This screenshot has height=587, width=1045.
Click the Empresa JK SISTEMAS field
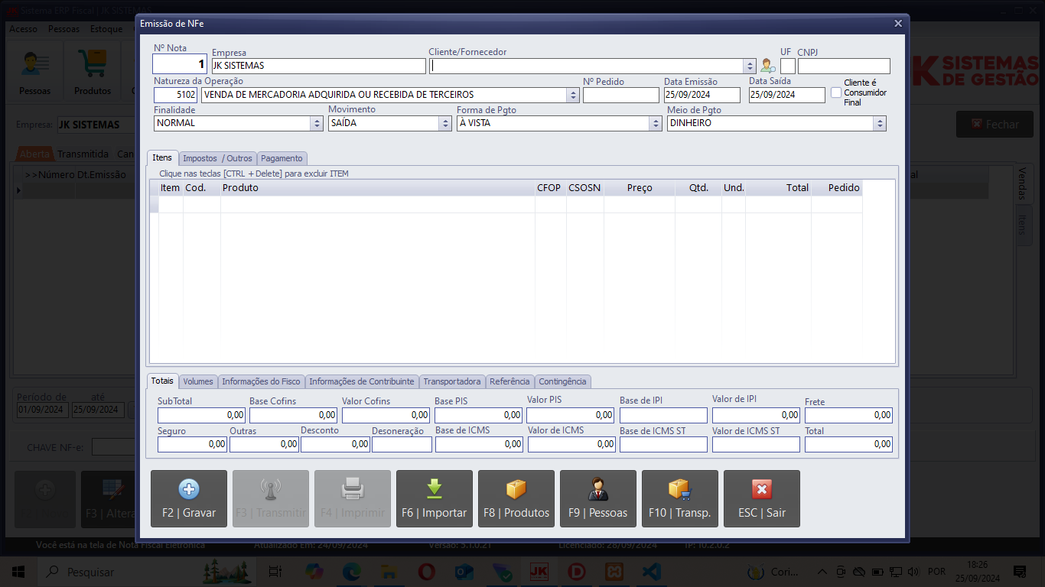[x=318, y=66]
